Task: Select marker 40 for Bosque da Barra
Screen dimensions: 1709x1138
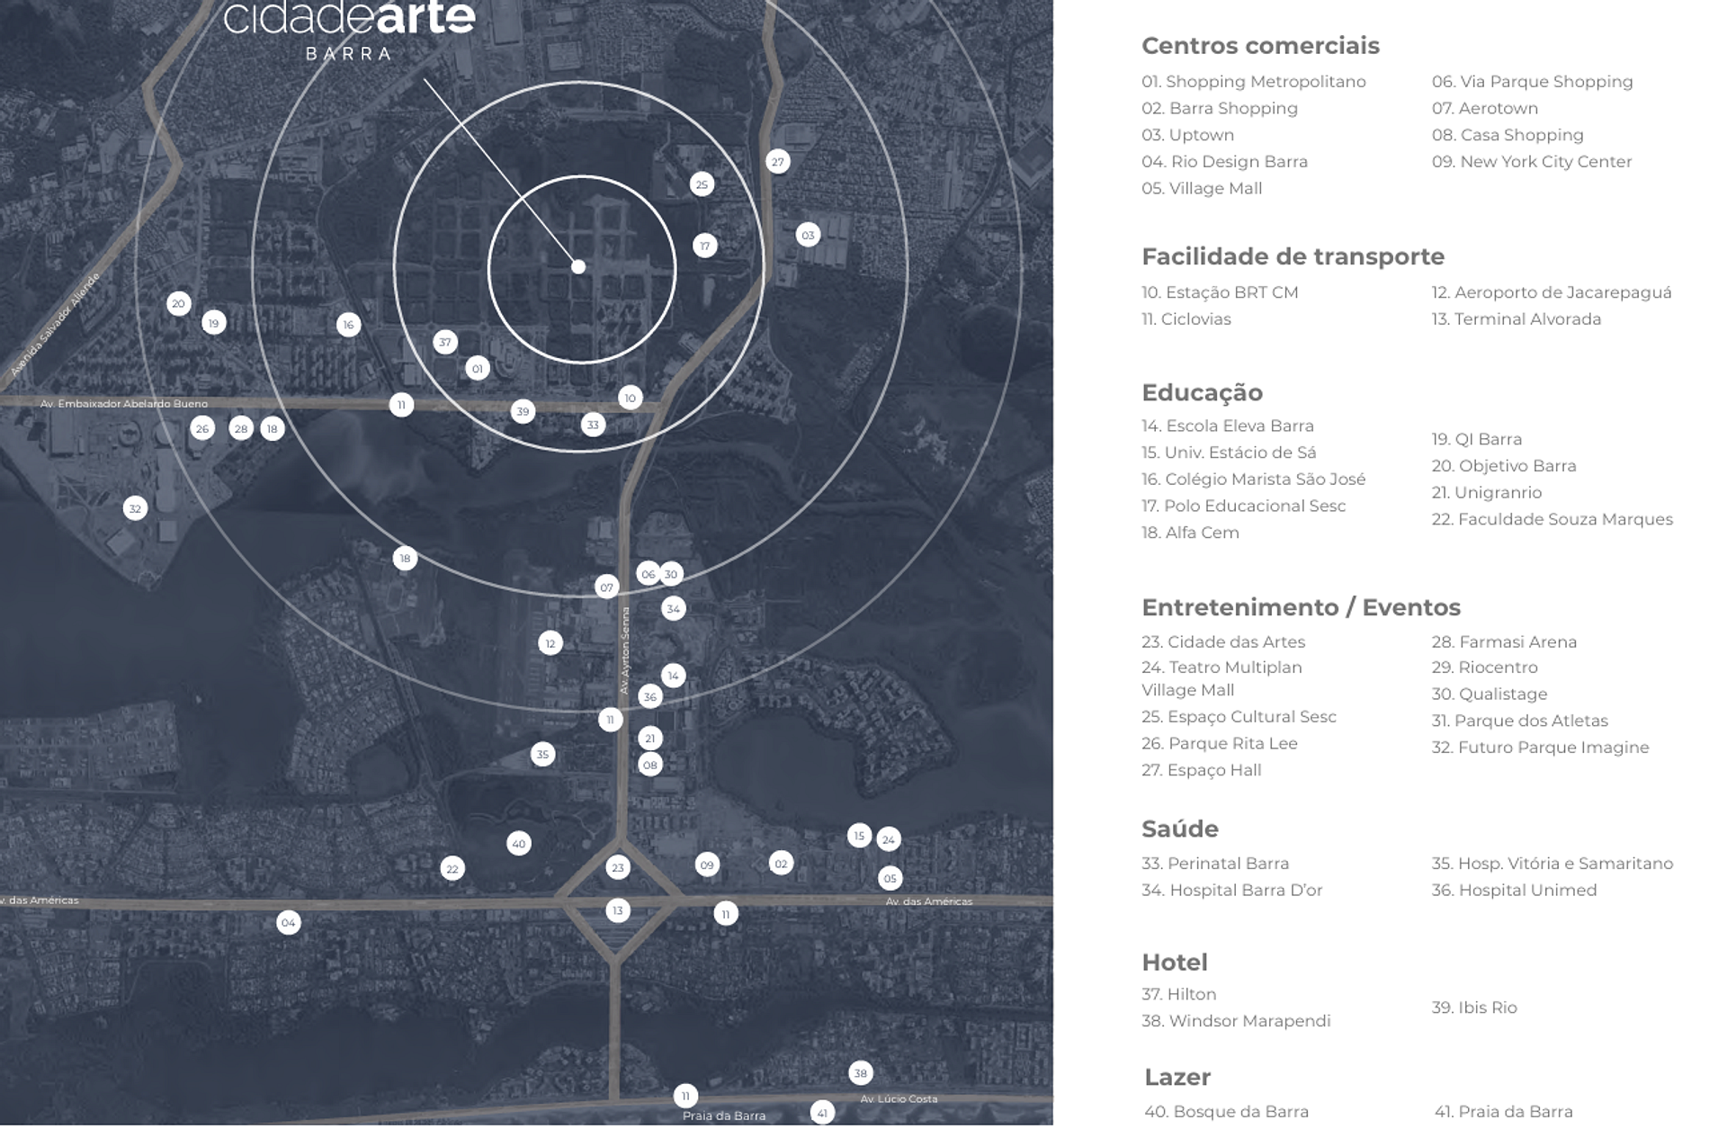Action: (519, 844)
